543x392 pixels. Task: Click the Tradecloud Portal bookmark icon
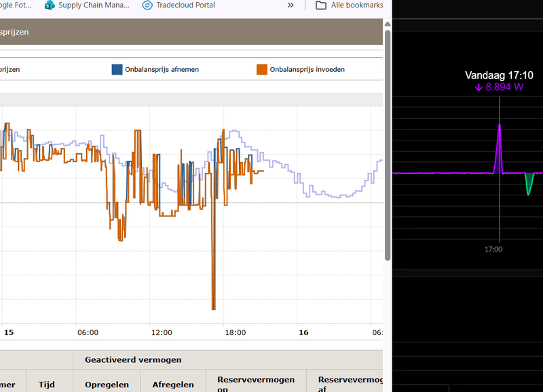pyautogui.click(x=148, y=5)
